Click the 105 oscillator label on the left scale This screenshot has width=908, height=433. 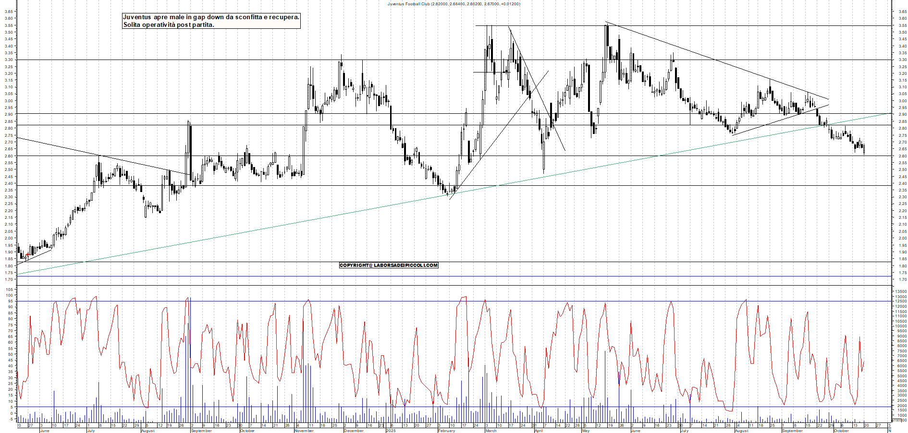(x=9, y=289)
